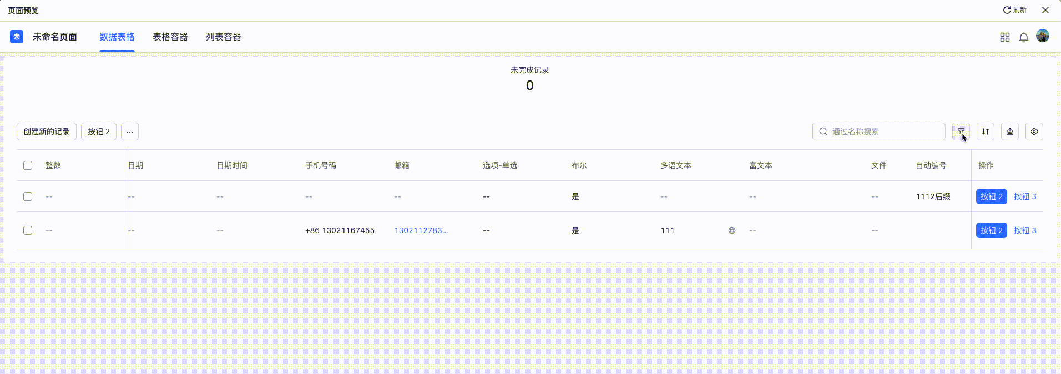Click the 创建新的记录 button
Viewport: 1061px width, 374px height.
(47, 132)
